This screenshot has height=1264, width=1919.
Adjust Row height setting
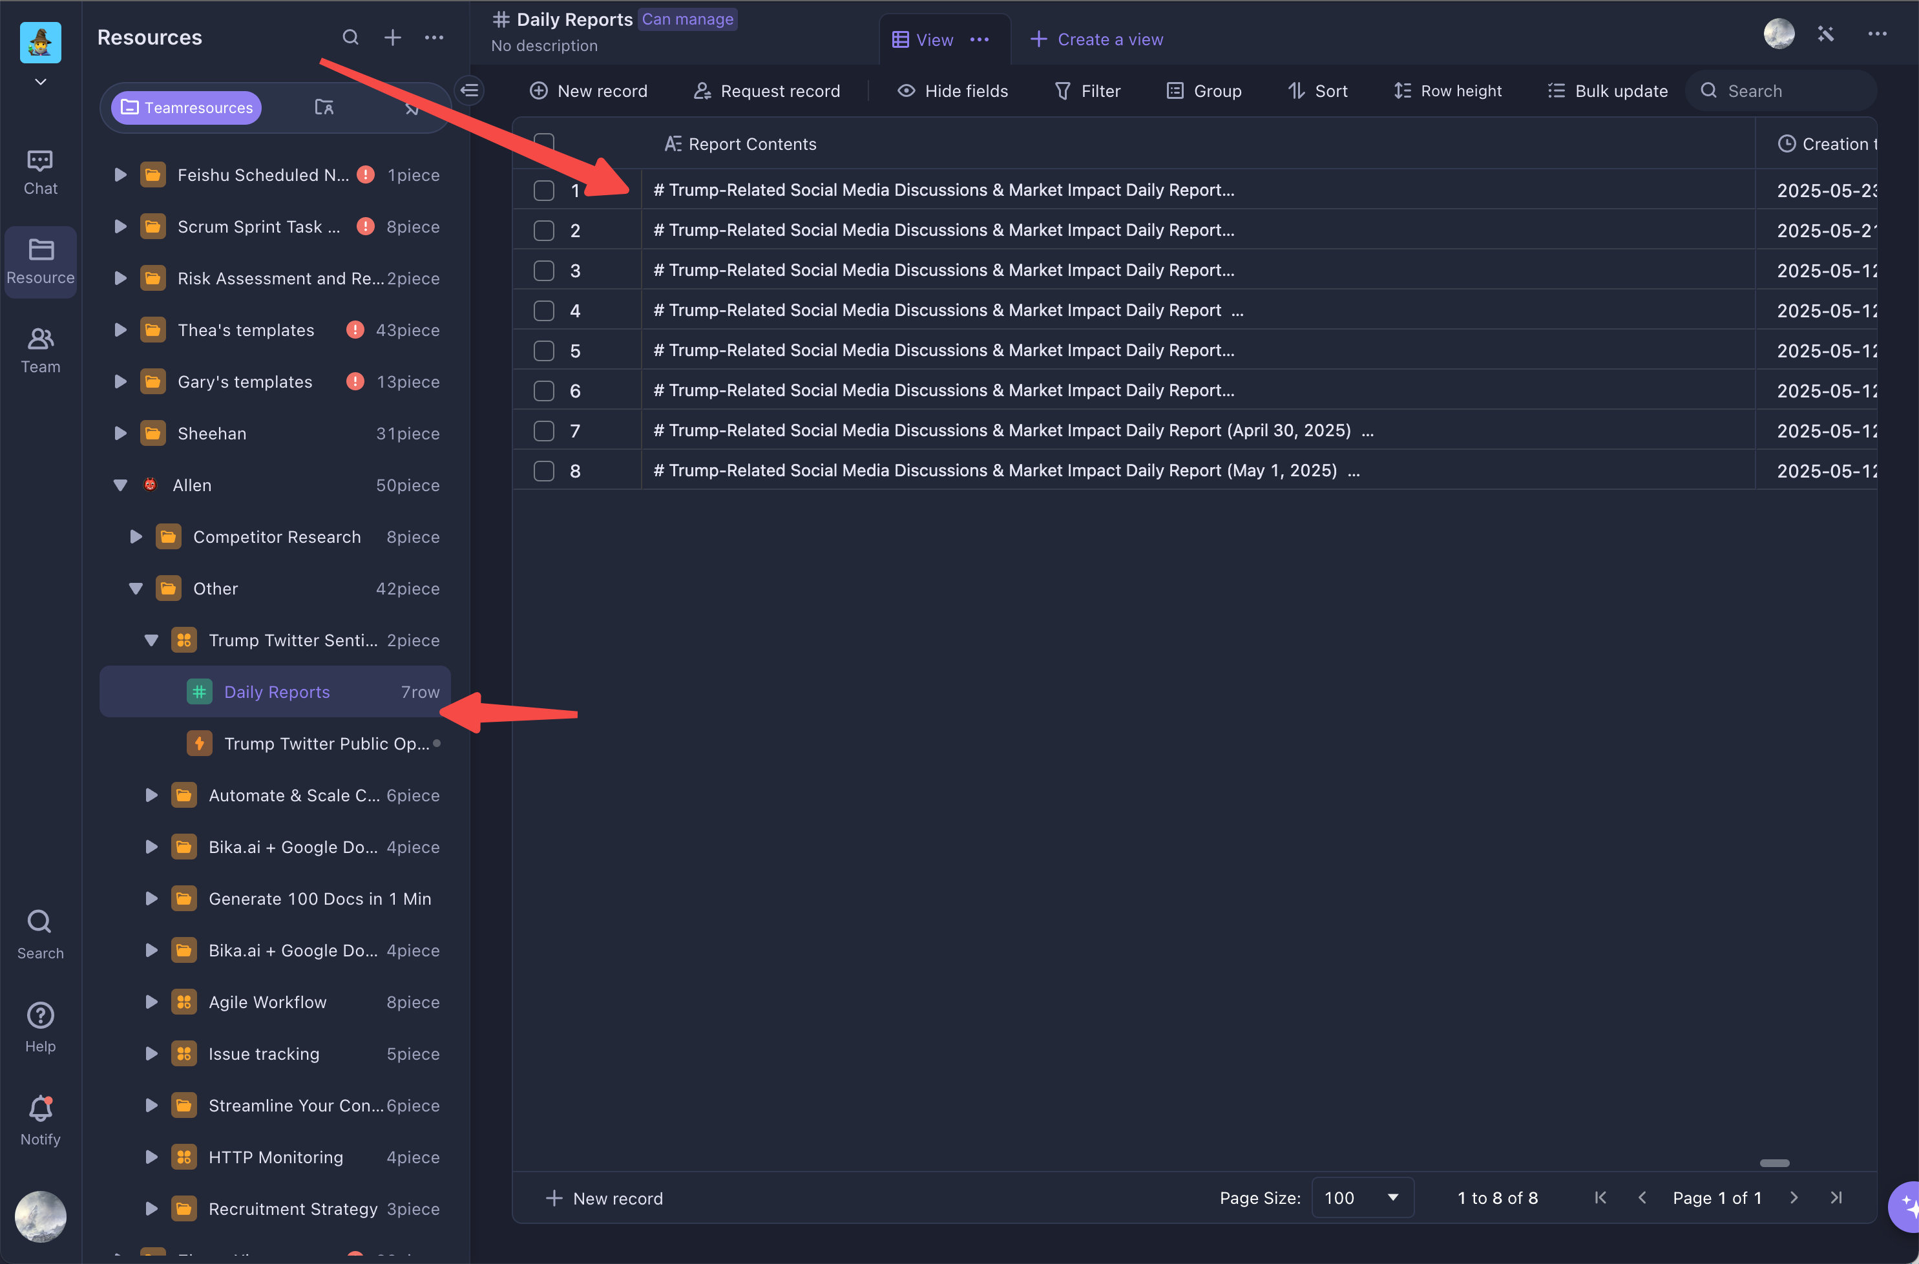1448,91
